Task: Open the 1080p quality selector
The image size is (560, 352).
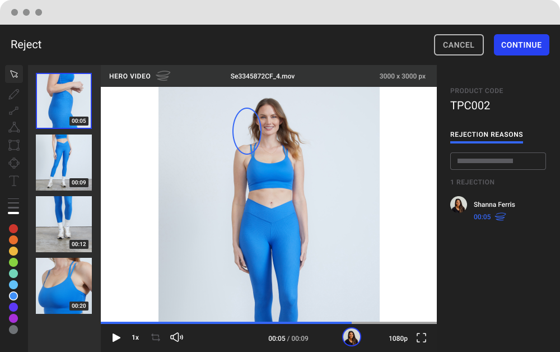Action: 398,338
